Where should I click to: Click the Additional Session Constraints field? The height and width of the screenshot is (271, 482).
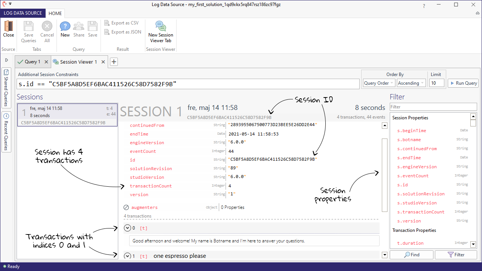pyautogui.click(x=188, y=84)
